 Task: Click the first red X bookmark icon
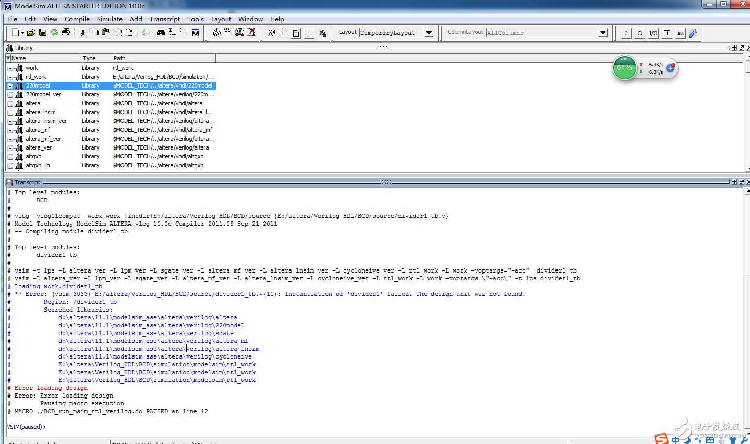pos(271,32)
